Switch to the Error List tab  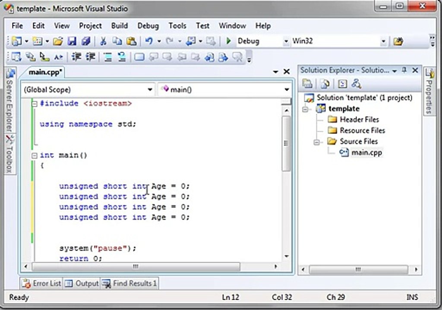(x=42, y=283)
